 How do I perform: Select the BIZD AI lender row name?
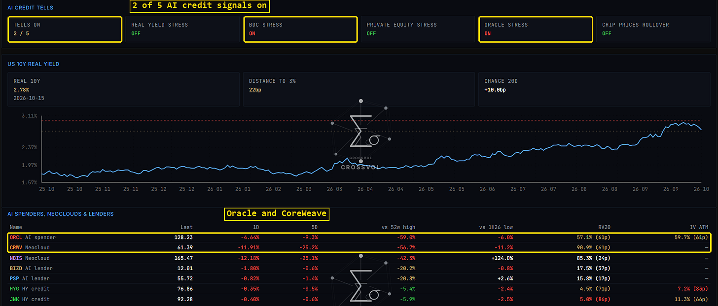point(31,269)
